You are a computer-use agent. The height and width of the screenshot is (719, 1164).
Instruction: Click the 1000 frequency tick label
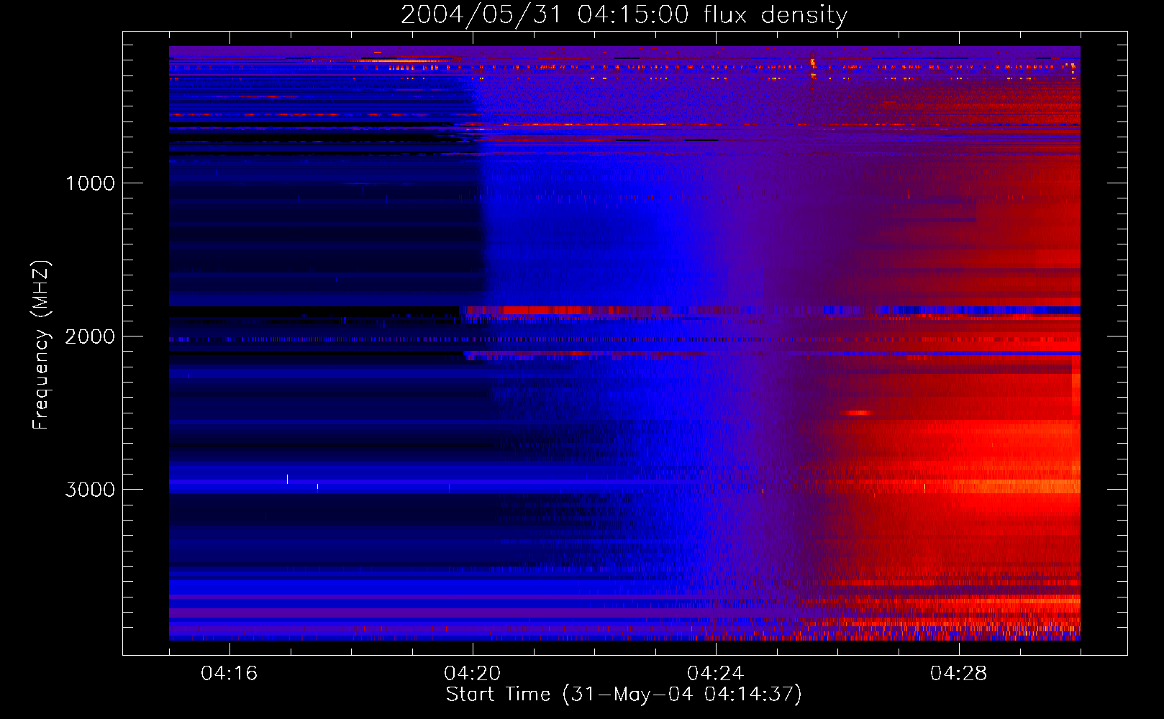(x=90, y=183)
